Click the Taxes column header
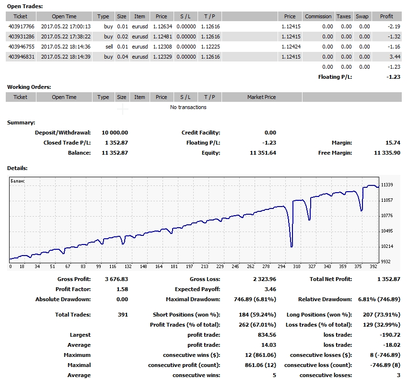 coord(343,16)
